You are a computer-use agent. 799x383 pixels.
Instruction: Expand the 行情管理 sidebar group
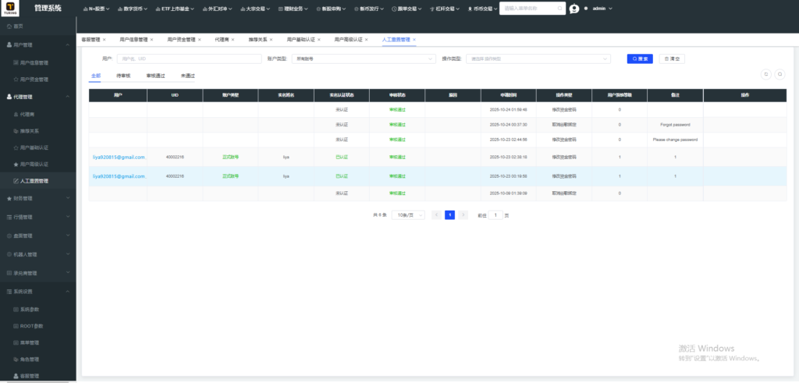click(37, 217)
